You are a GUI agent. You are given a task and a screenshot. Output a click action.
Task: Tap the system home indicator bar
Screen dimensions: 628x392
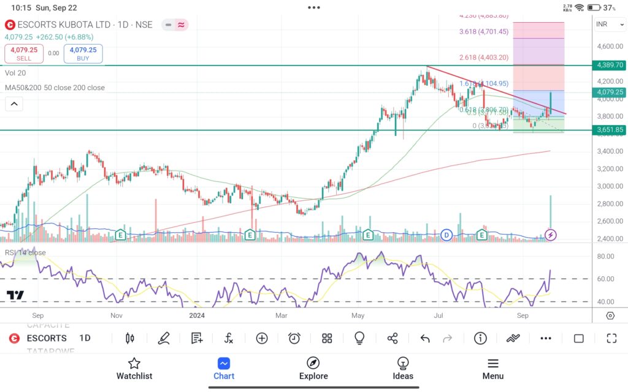pos(314,387)
